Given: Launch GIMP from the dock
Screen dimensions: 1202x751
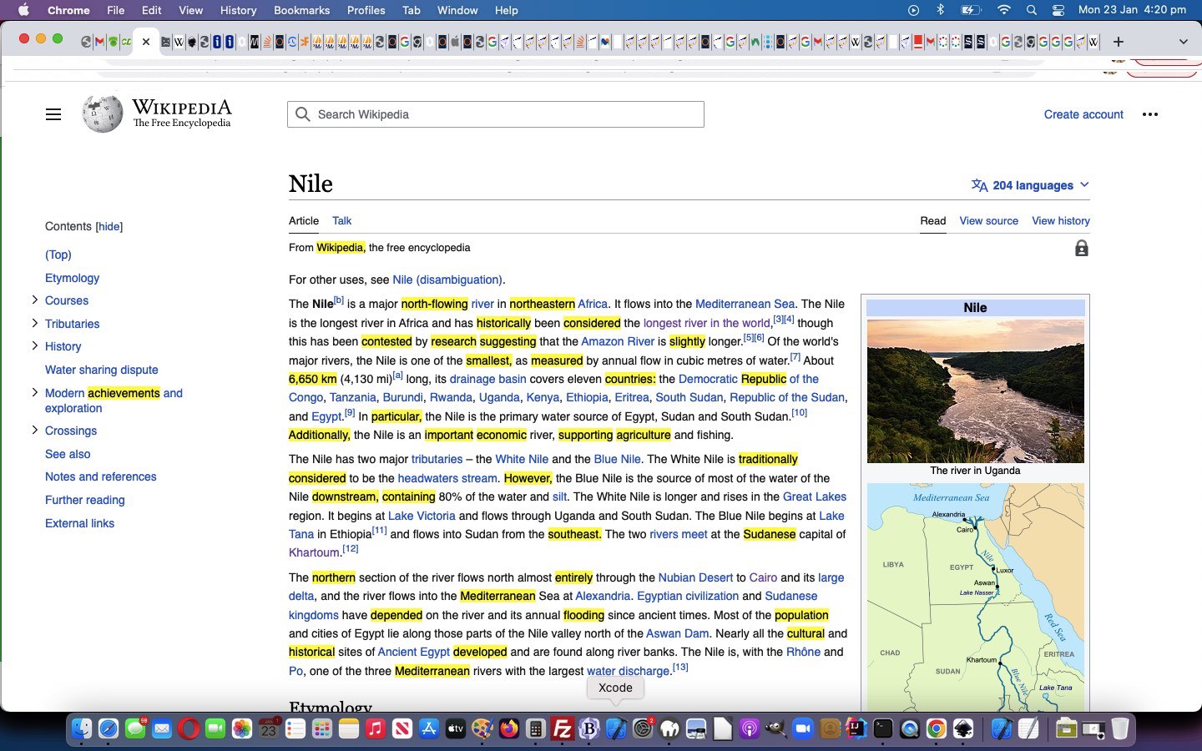Looking at the screenshot, I should tap(776, 728).
